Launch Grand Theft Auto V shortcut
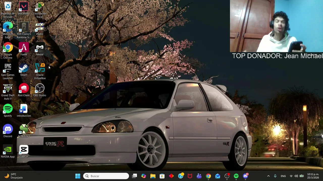The height and width of the screenshot is (181, 323). [x=8, y=92]
